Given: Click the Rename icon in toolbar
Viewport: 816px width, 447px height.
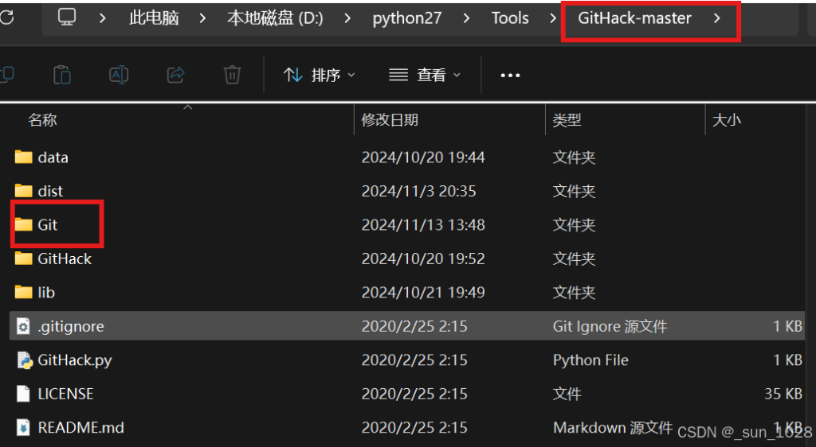Looking at the screenshot, I should coord(119,75).
